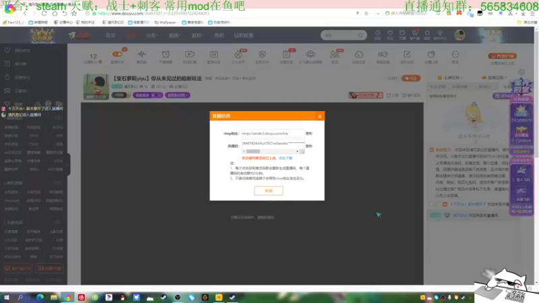Open the user avatar in the header

click(x=459, y=35)
